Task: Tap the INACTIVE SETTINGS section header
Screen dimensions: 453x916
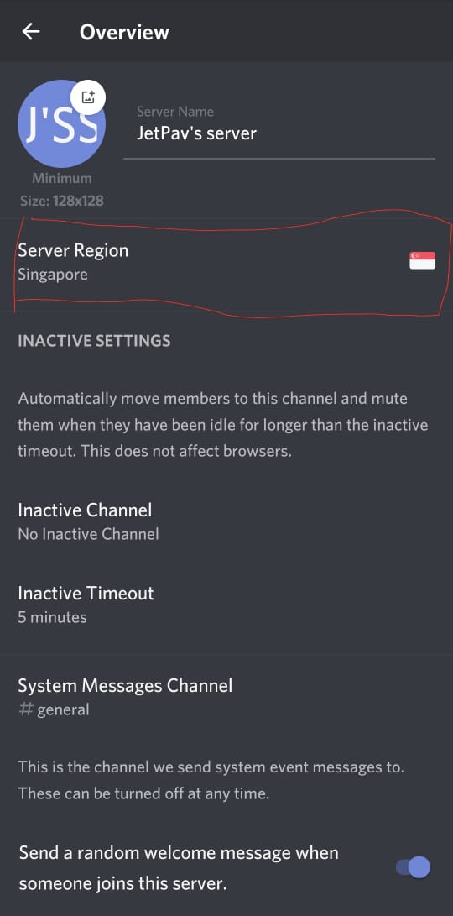Action: pyautogui.click(x=94, y=341)
